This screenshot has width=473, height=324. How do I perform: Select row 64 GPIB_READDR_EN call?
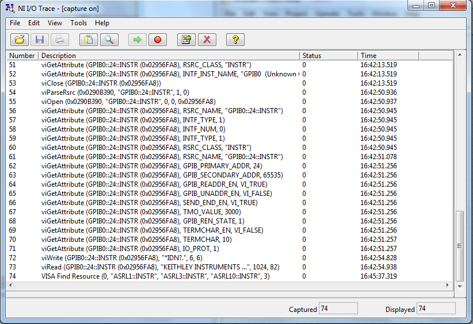click(229, 184)
